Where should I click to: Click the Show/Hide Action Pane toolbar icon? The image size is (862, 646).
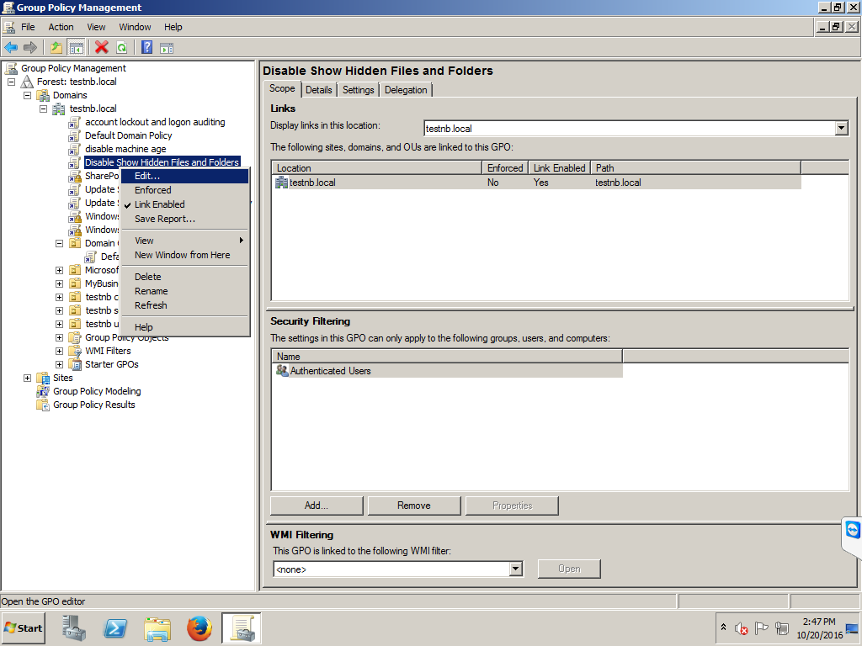pyautogui.click(x=166, y=47)
